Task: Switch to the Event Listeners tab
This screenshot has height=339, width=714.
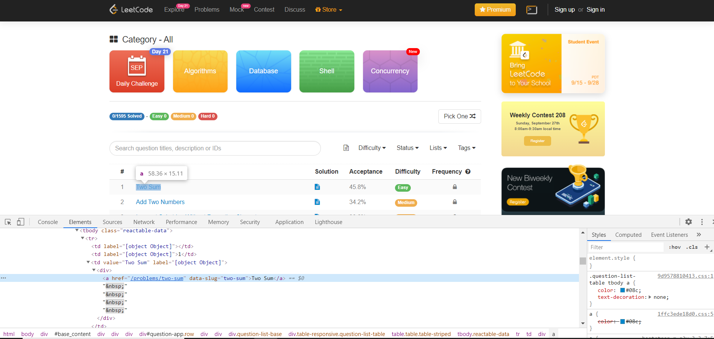Action: pyautogui.click(x=669, y=235)
